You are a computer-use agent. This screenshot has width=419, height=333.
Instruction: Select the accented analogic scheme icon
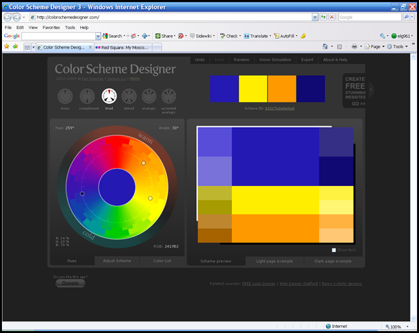[x=168, y=97]
